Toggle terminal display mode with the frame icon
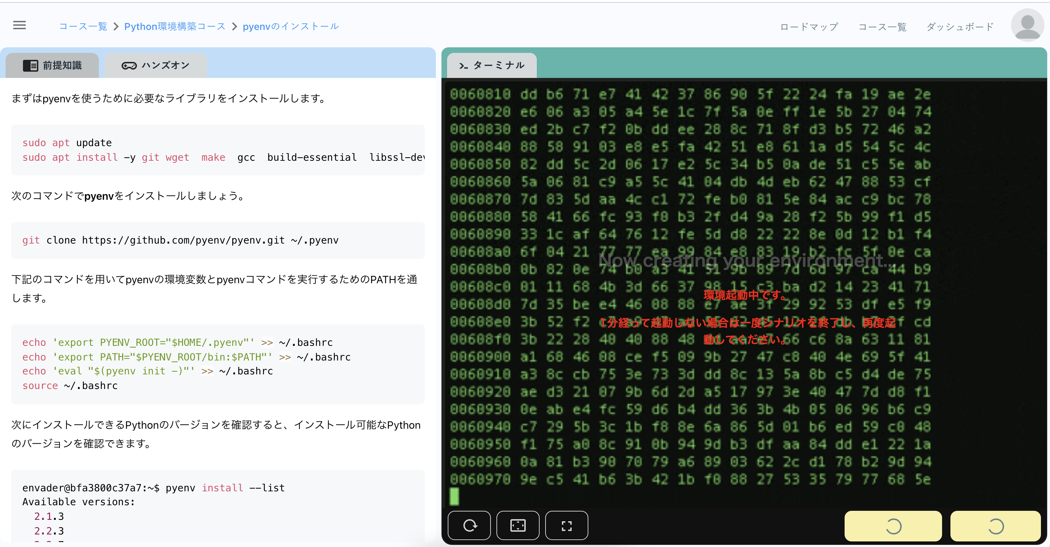 (x=518, y=525)
